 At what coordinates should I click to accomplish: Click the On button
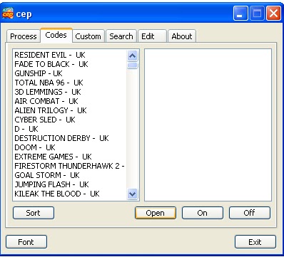pos(203,213)
